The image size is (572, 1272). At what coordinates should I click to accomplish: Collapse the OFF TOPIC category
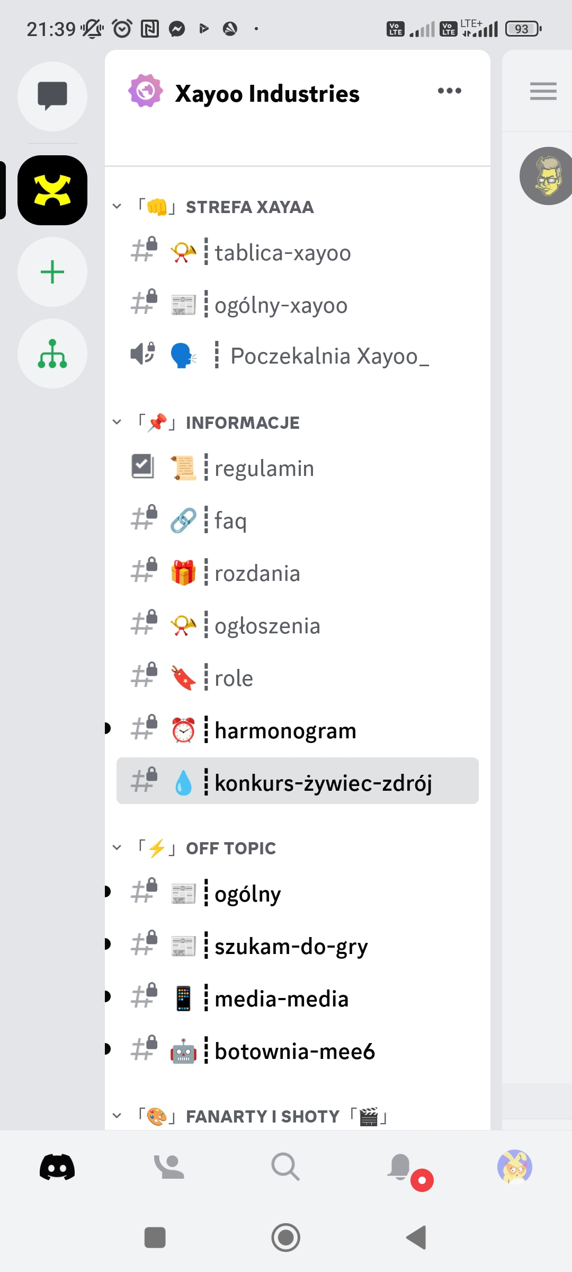click(117, 848)
